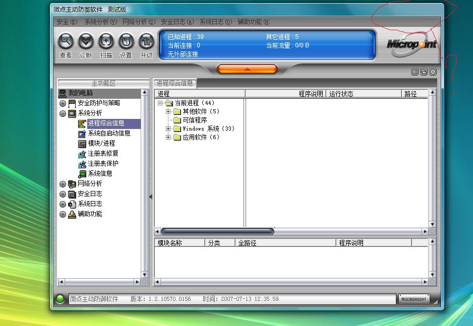
Task: Expand the 其他软件 (5) folder
Action: [168, 111]
